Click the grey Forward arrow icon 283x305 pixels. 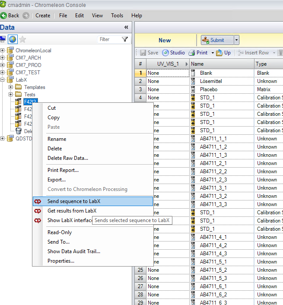point(25,16)
